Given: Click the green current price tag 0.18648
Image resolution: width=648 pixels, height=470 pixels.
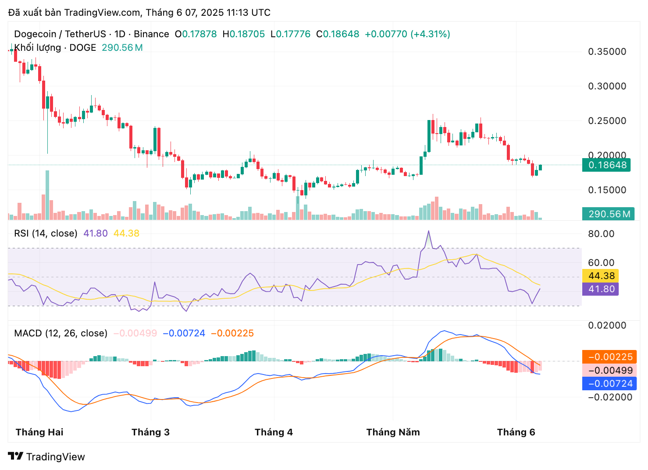Looking at the screenshot, I should (606, 165).
